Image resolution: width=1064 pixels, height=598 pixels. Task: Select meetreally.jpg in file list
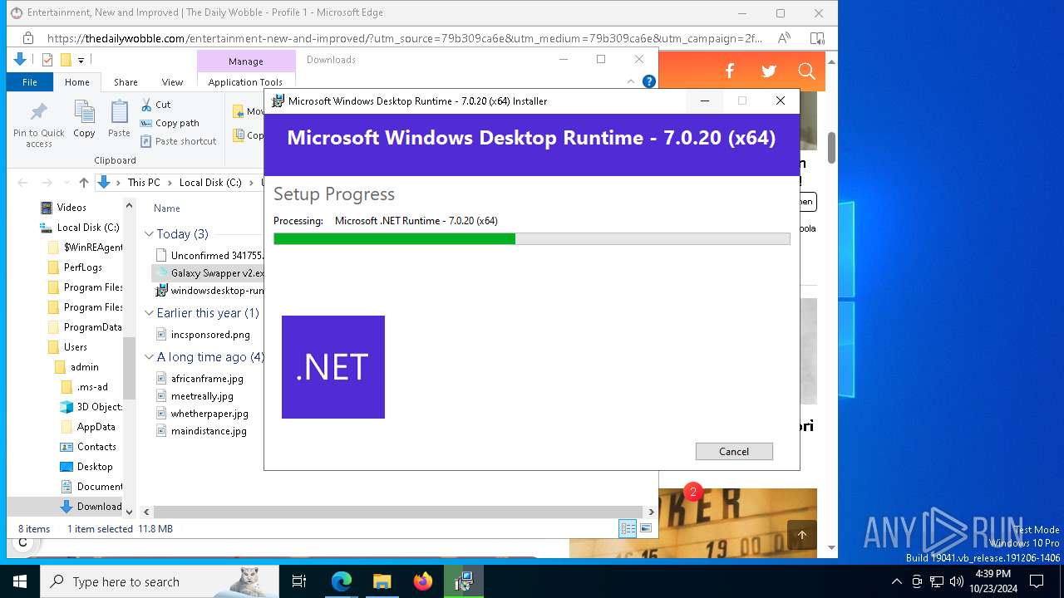(x=195, y=396)
